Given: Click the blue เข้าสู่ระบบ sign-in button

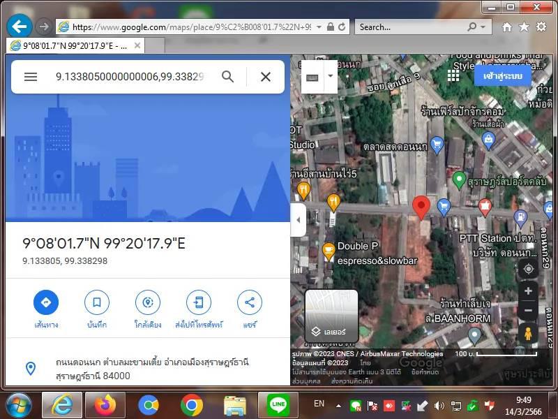Looking at the screenshot, I should [502, 76].
